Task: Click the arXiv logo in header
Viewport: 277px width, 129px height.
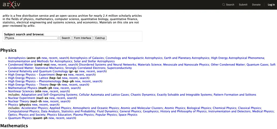Action: 11,5
